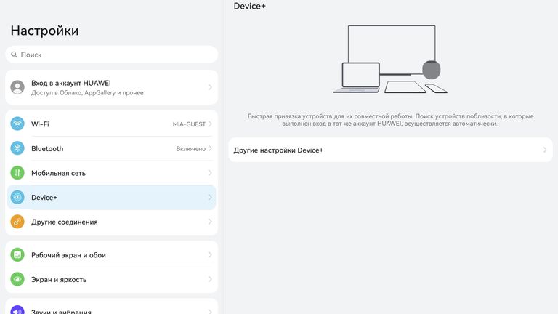
Task: Click the Мобильная сеть icon
Action: click(17, 173)
